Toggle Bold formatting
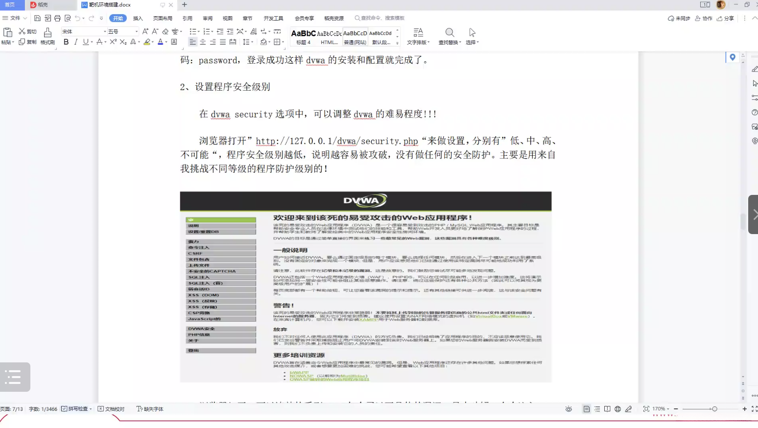Screen dimensions: 758x428 click(x=66, y=42)
